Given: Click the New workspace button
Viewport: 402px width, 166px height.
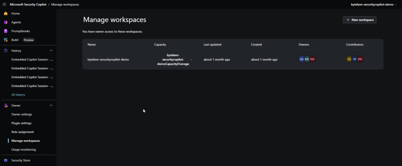Looking at the screenshot, I should [360, 20].
